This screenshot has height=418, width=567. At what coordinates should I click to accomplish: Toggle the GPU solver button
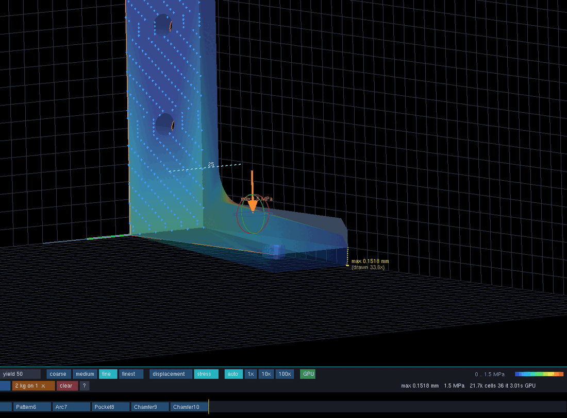(x=308, y=374)
